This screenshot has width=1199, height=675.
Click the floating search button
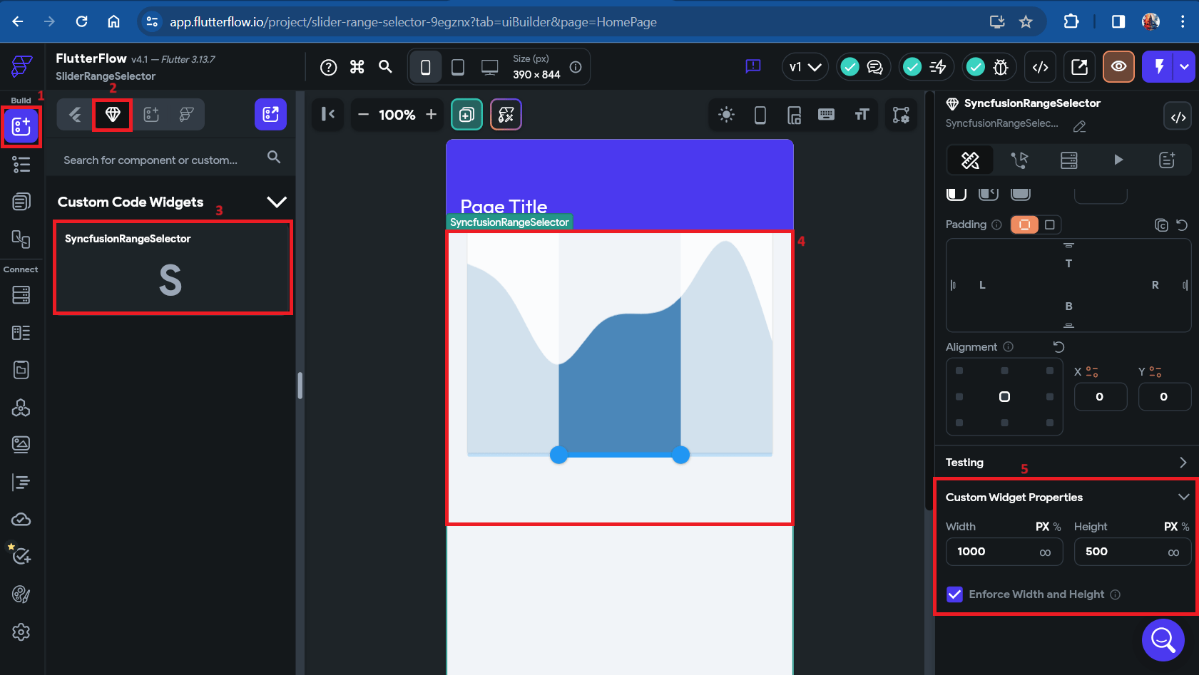(x=1163, y=640)
